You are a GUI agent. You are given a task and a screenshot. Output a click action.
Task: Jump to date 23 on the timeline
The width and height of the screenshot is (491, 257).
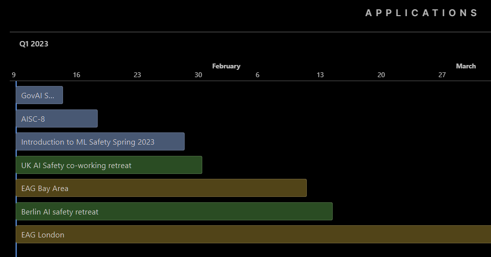[137, 75]
